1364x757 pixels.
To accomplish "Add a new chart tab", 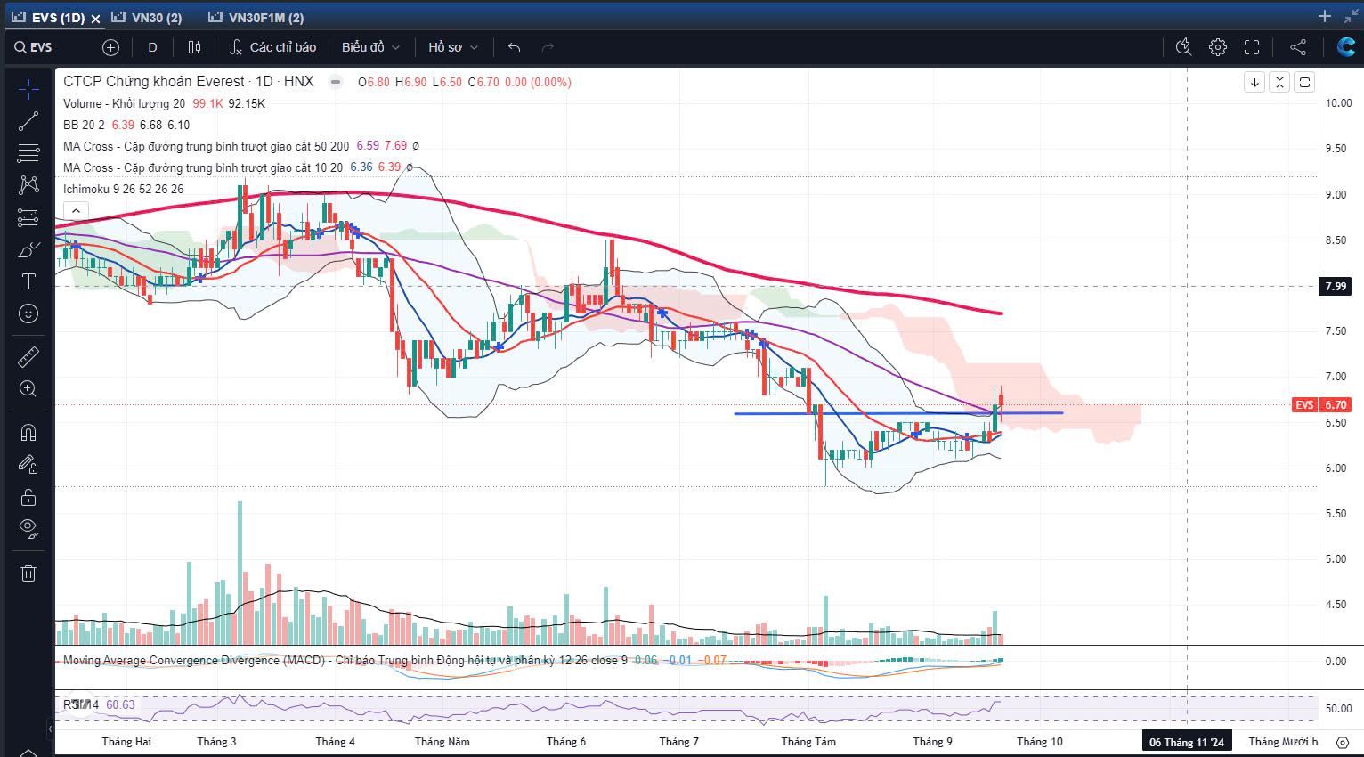I will pyautogui.click(x=1325, y=16).
